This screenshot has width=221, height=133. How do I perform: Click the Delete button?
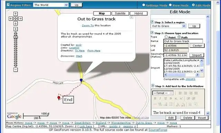point(188,118)
